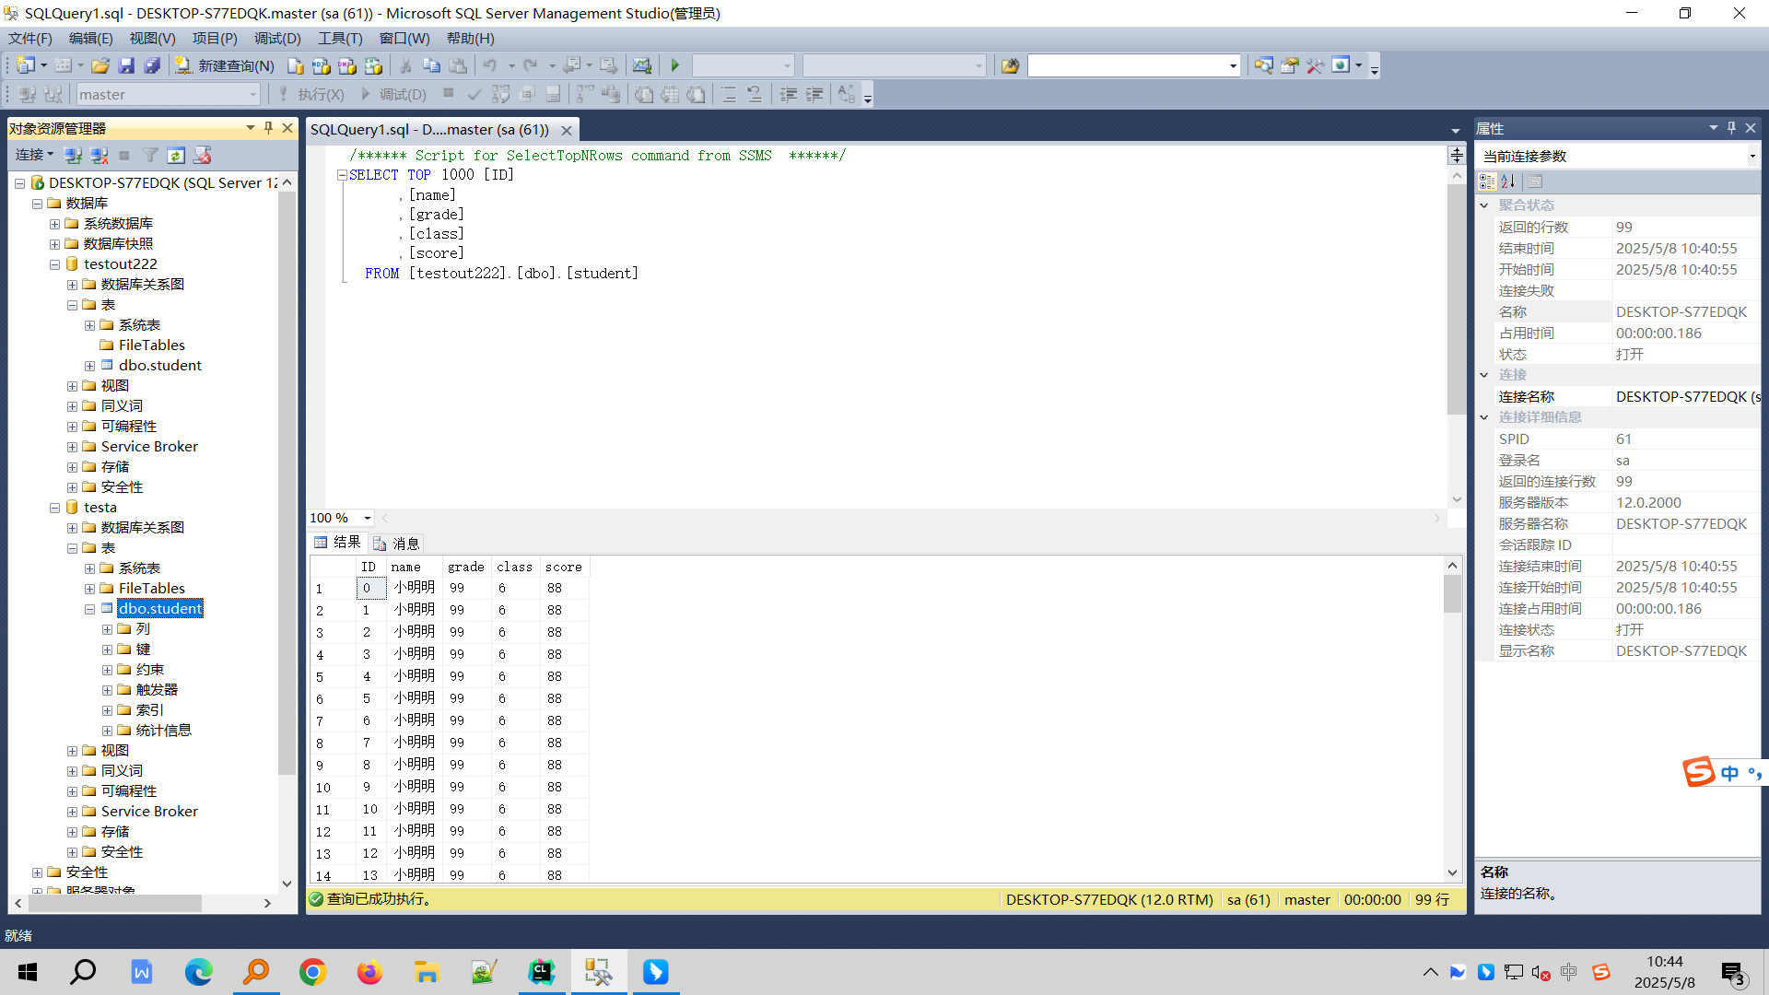The height and width of the screenshot is (995, 1769).
Task: Start debugging with the 调试(D) button
Action: [x=398, y=93]
